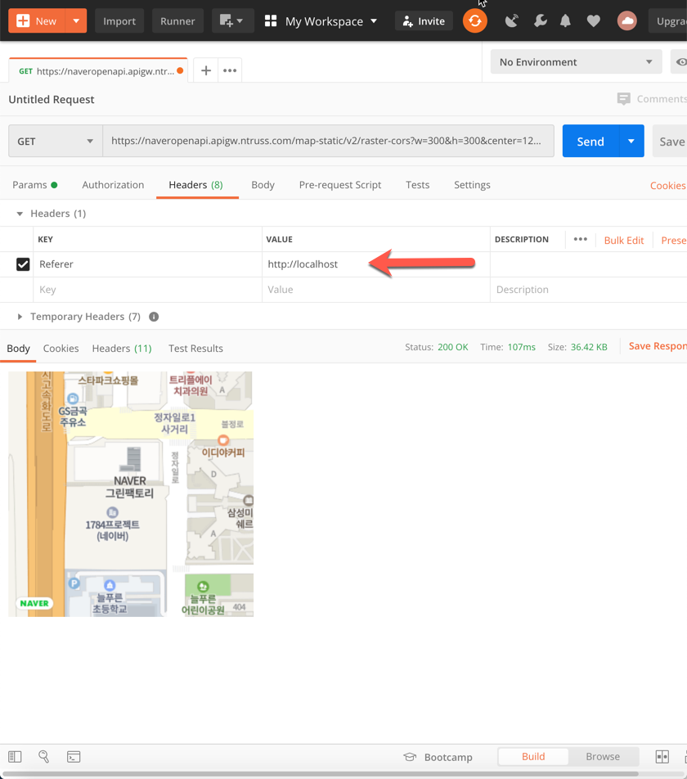
Task: Open environment quick look eye icon
Action: pos(680,62)
